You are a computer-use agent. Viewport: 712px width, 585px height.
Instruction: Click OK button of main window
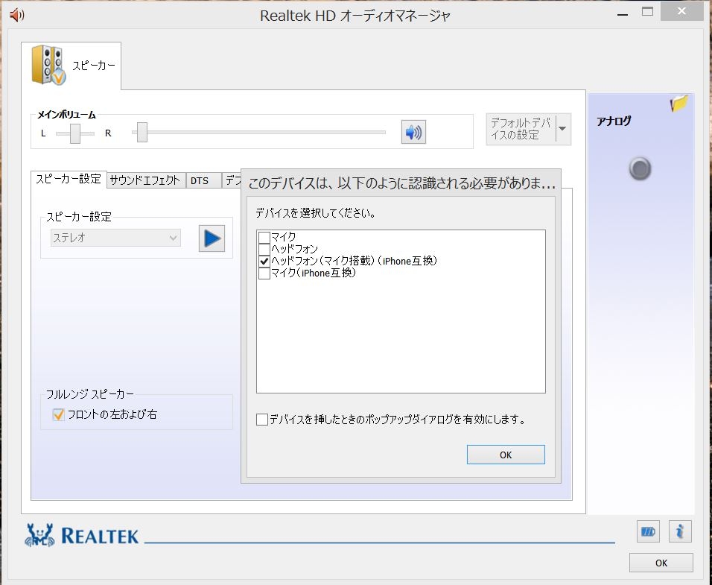[x=661, y=563]
